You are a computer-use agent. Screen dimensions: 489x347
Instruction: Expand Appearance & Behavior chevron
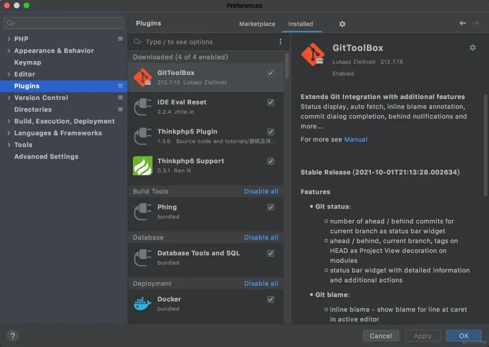(9, 51)
